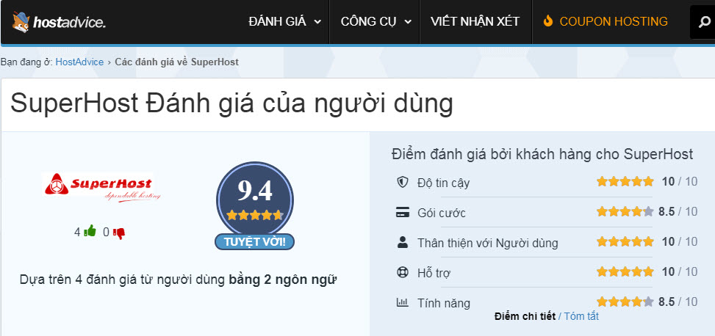Viewport: 715px width, 336px height.
Task: Click the lifebuoy icon for Hỗ trợ
Action: (402, 272)
